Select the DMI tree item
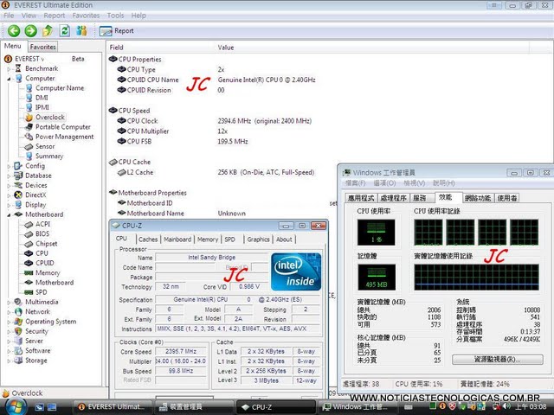Image resolution: width=554 pixels, height=415 pixels. pos(42,98)
